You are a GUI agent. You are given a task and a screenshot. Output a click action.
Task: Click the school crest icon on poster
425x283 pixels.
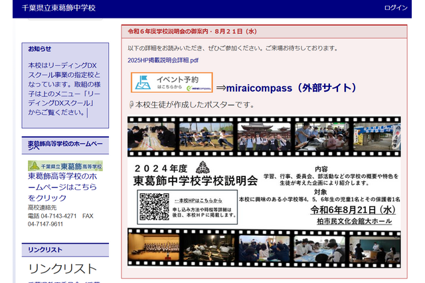pyautogui.click(x=203, y=167)
